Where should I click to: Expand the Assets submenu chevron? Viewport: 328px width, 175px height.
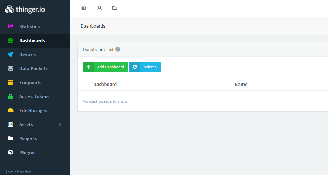coord(60,124)
